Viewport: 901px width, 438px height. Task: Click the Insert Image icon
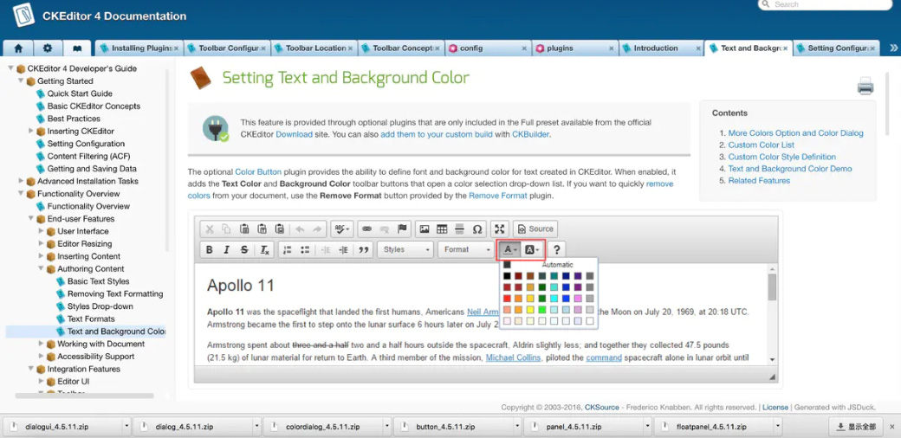coord(424,229)
